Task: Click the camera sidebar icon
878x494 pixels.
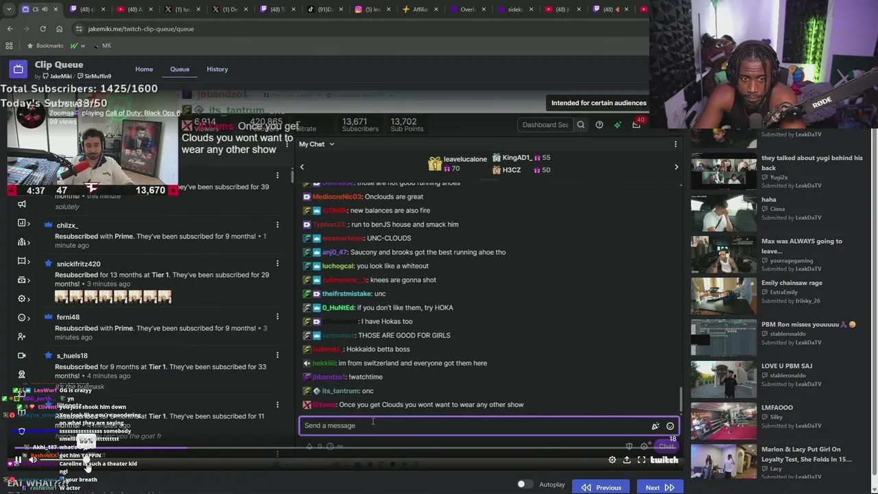Action: click(22, 355)
